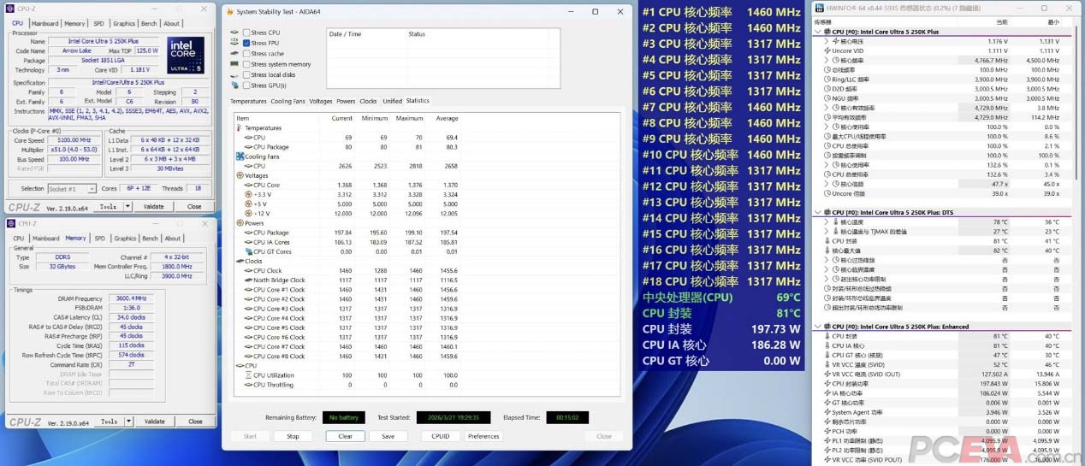
Task: Switch to the Voltages tab in AIDA64
Action: tap(321, 101)
